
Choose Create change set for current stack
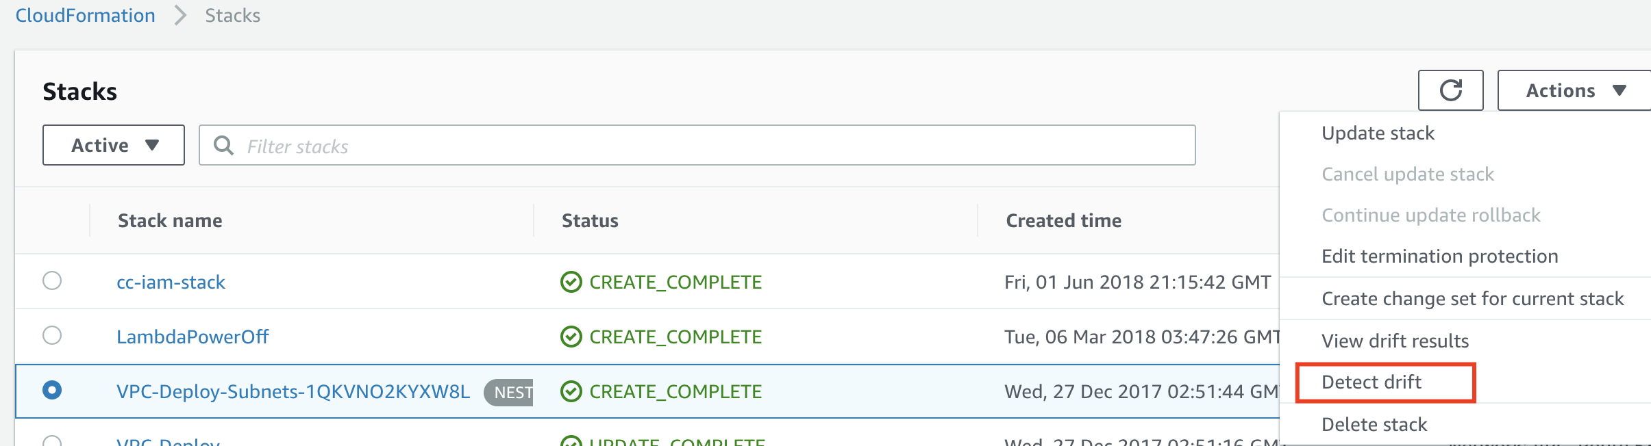pos(1472,298)
